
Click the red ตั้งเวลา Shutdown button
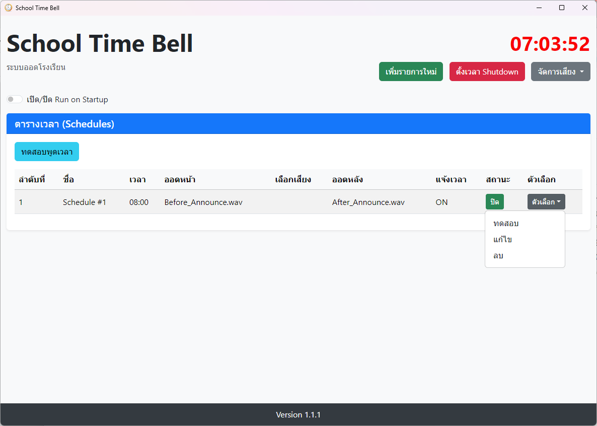[x=487, y=72]
